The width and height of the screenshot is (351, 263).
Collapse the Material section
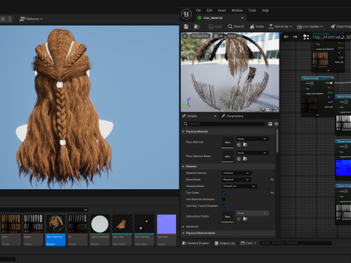(183, 167)
